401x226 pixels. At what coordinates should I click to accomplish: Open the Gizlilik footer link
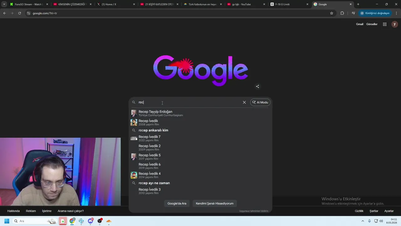click(359, 211)
